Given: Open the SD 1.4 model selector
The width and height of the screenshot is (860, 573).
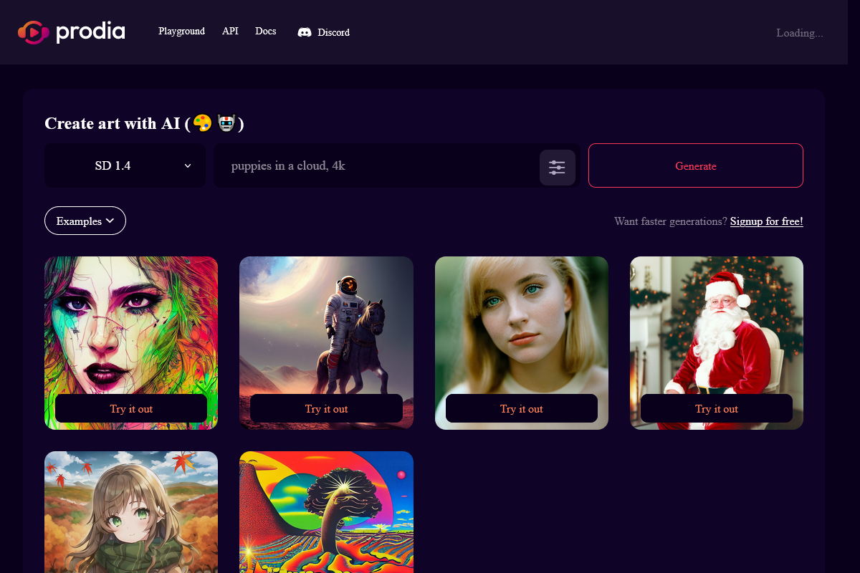Looking at the screenshot, I should click(x=125, y=165).
